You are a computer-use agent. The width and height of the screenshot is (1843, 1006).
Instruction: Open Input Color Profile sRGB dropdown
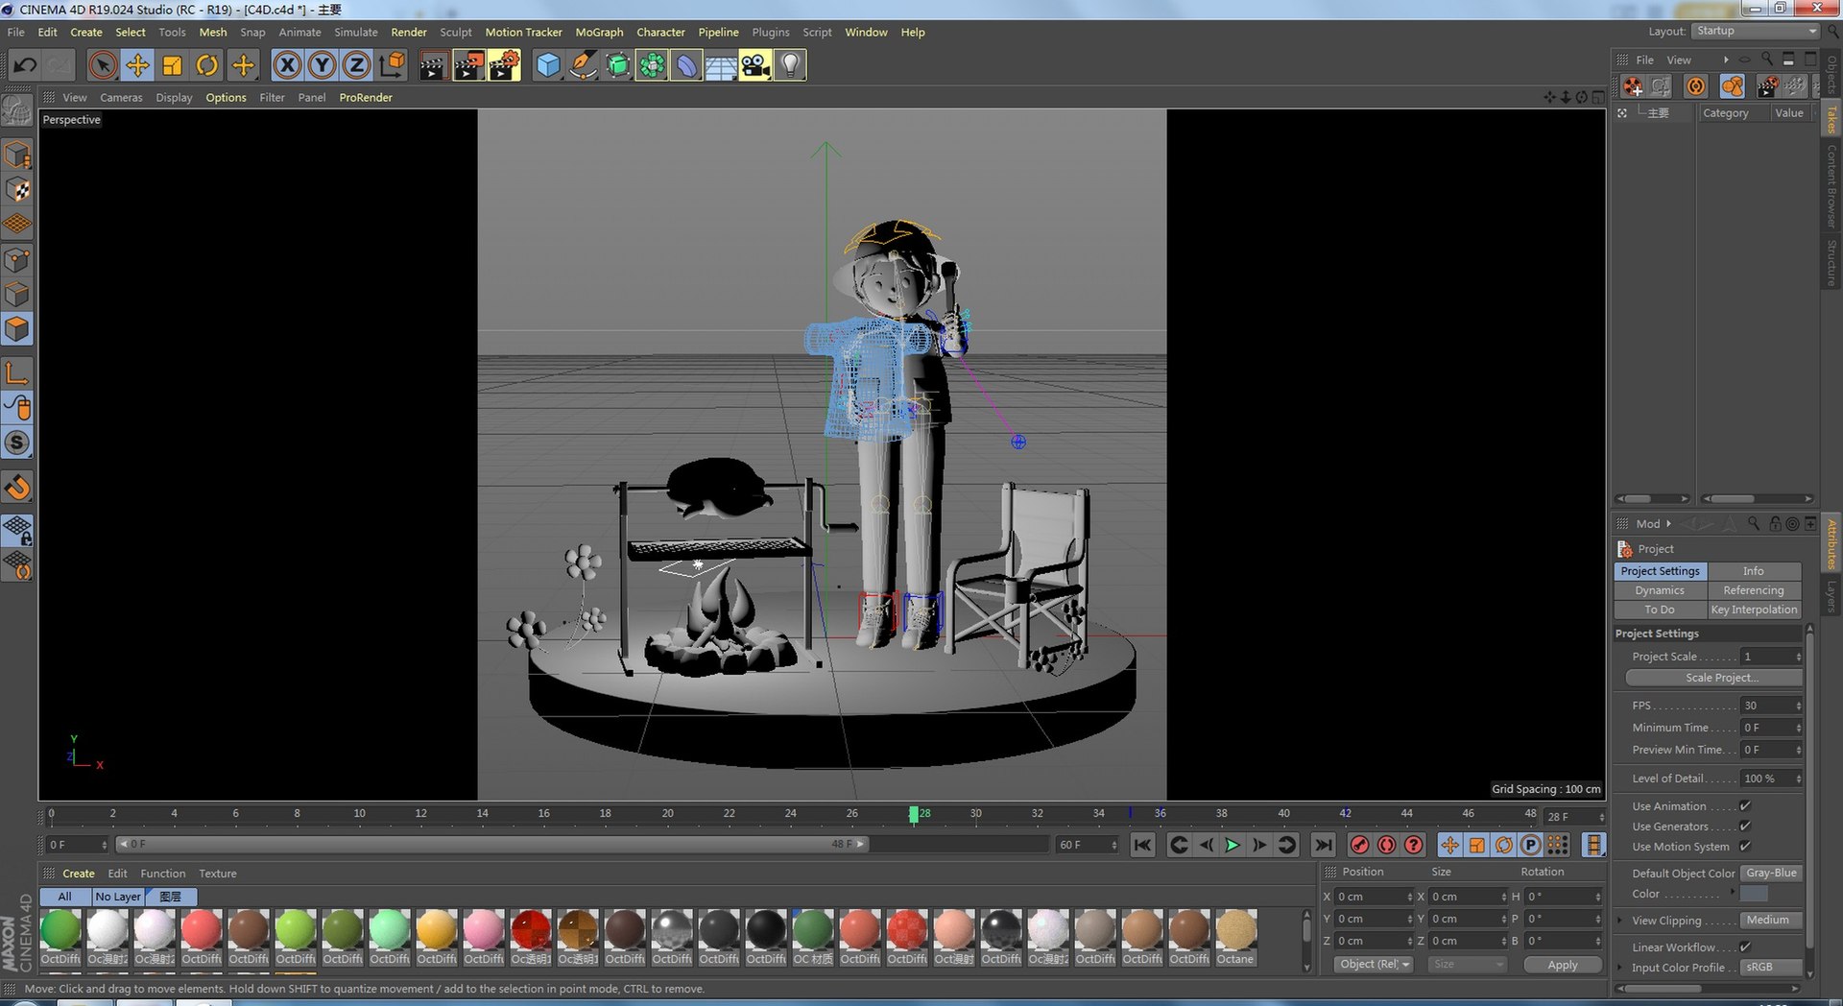click(x=1771, y=967)
